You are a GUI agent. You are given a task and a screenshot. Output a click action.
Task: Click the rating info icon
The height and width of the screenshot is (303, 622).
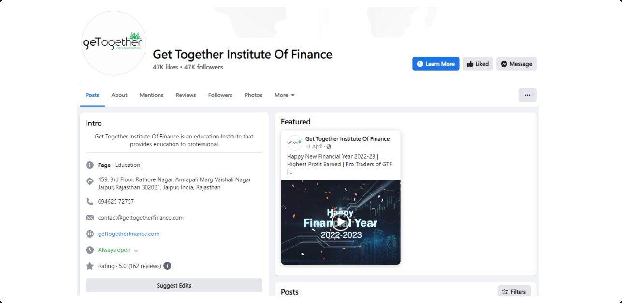point(167,266)
